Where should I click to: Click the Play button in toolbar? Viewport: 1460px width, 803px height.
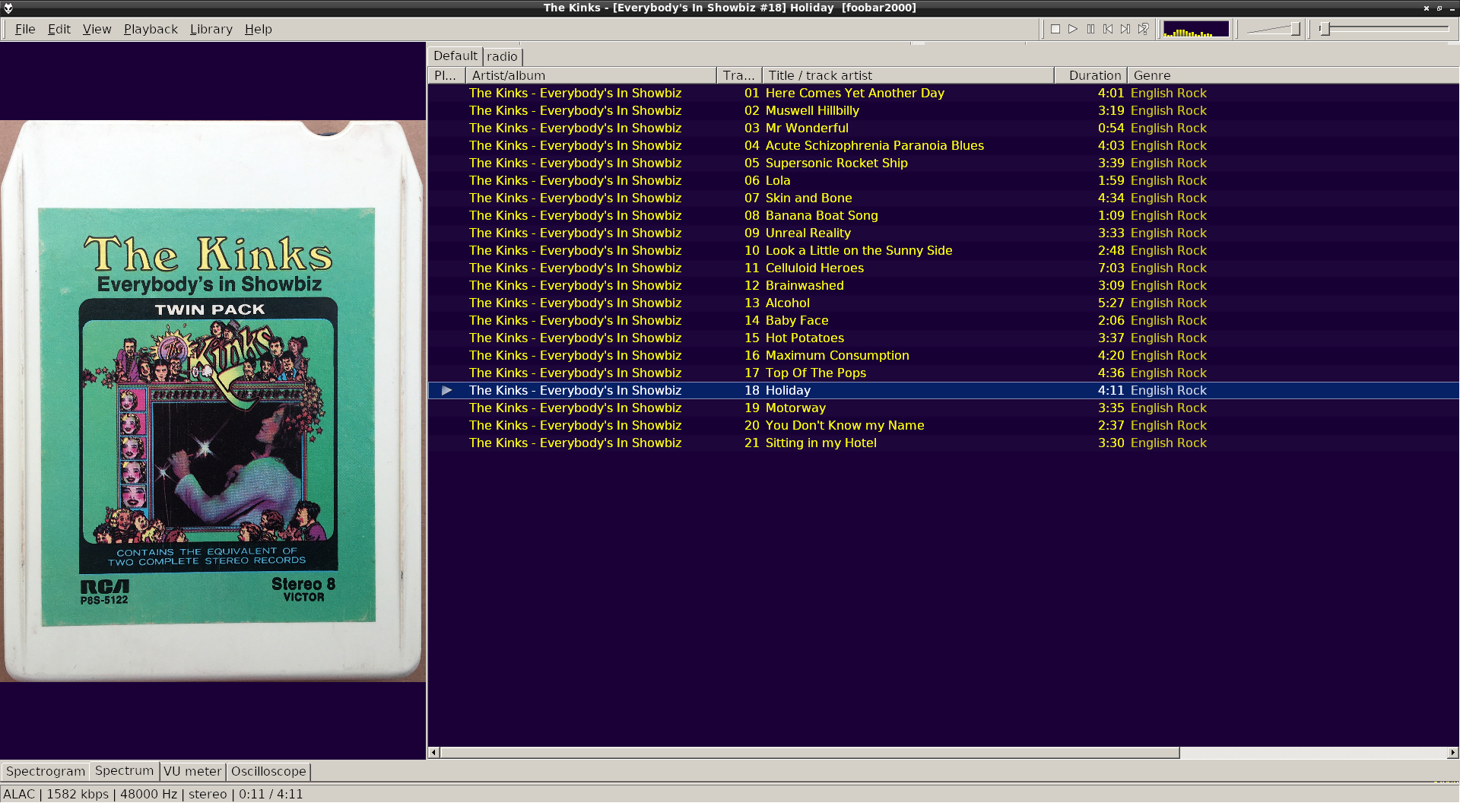1073,29
